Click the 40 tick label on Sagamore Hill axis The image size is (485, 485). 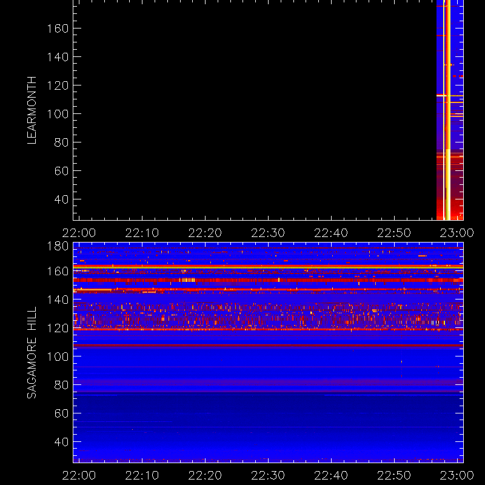click(x=61, y=442)
